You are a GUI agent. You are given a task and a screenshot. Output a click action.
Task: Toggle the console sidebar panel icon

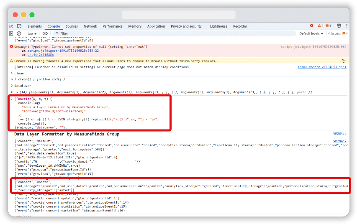[x=11, y=33]
